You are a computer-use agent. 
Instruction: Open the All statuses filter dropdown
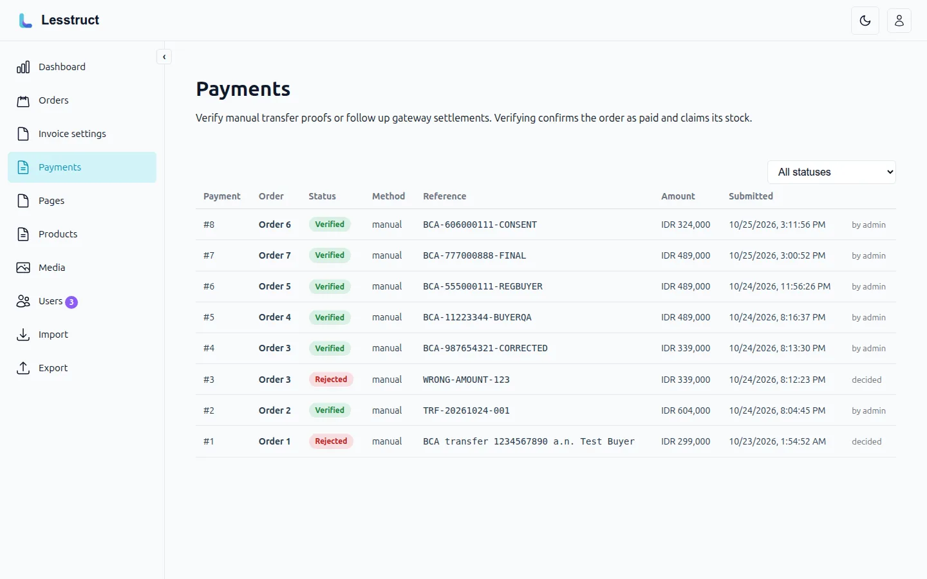(832, 172)
